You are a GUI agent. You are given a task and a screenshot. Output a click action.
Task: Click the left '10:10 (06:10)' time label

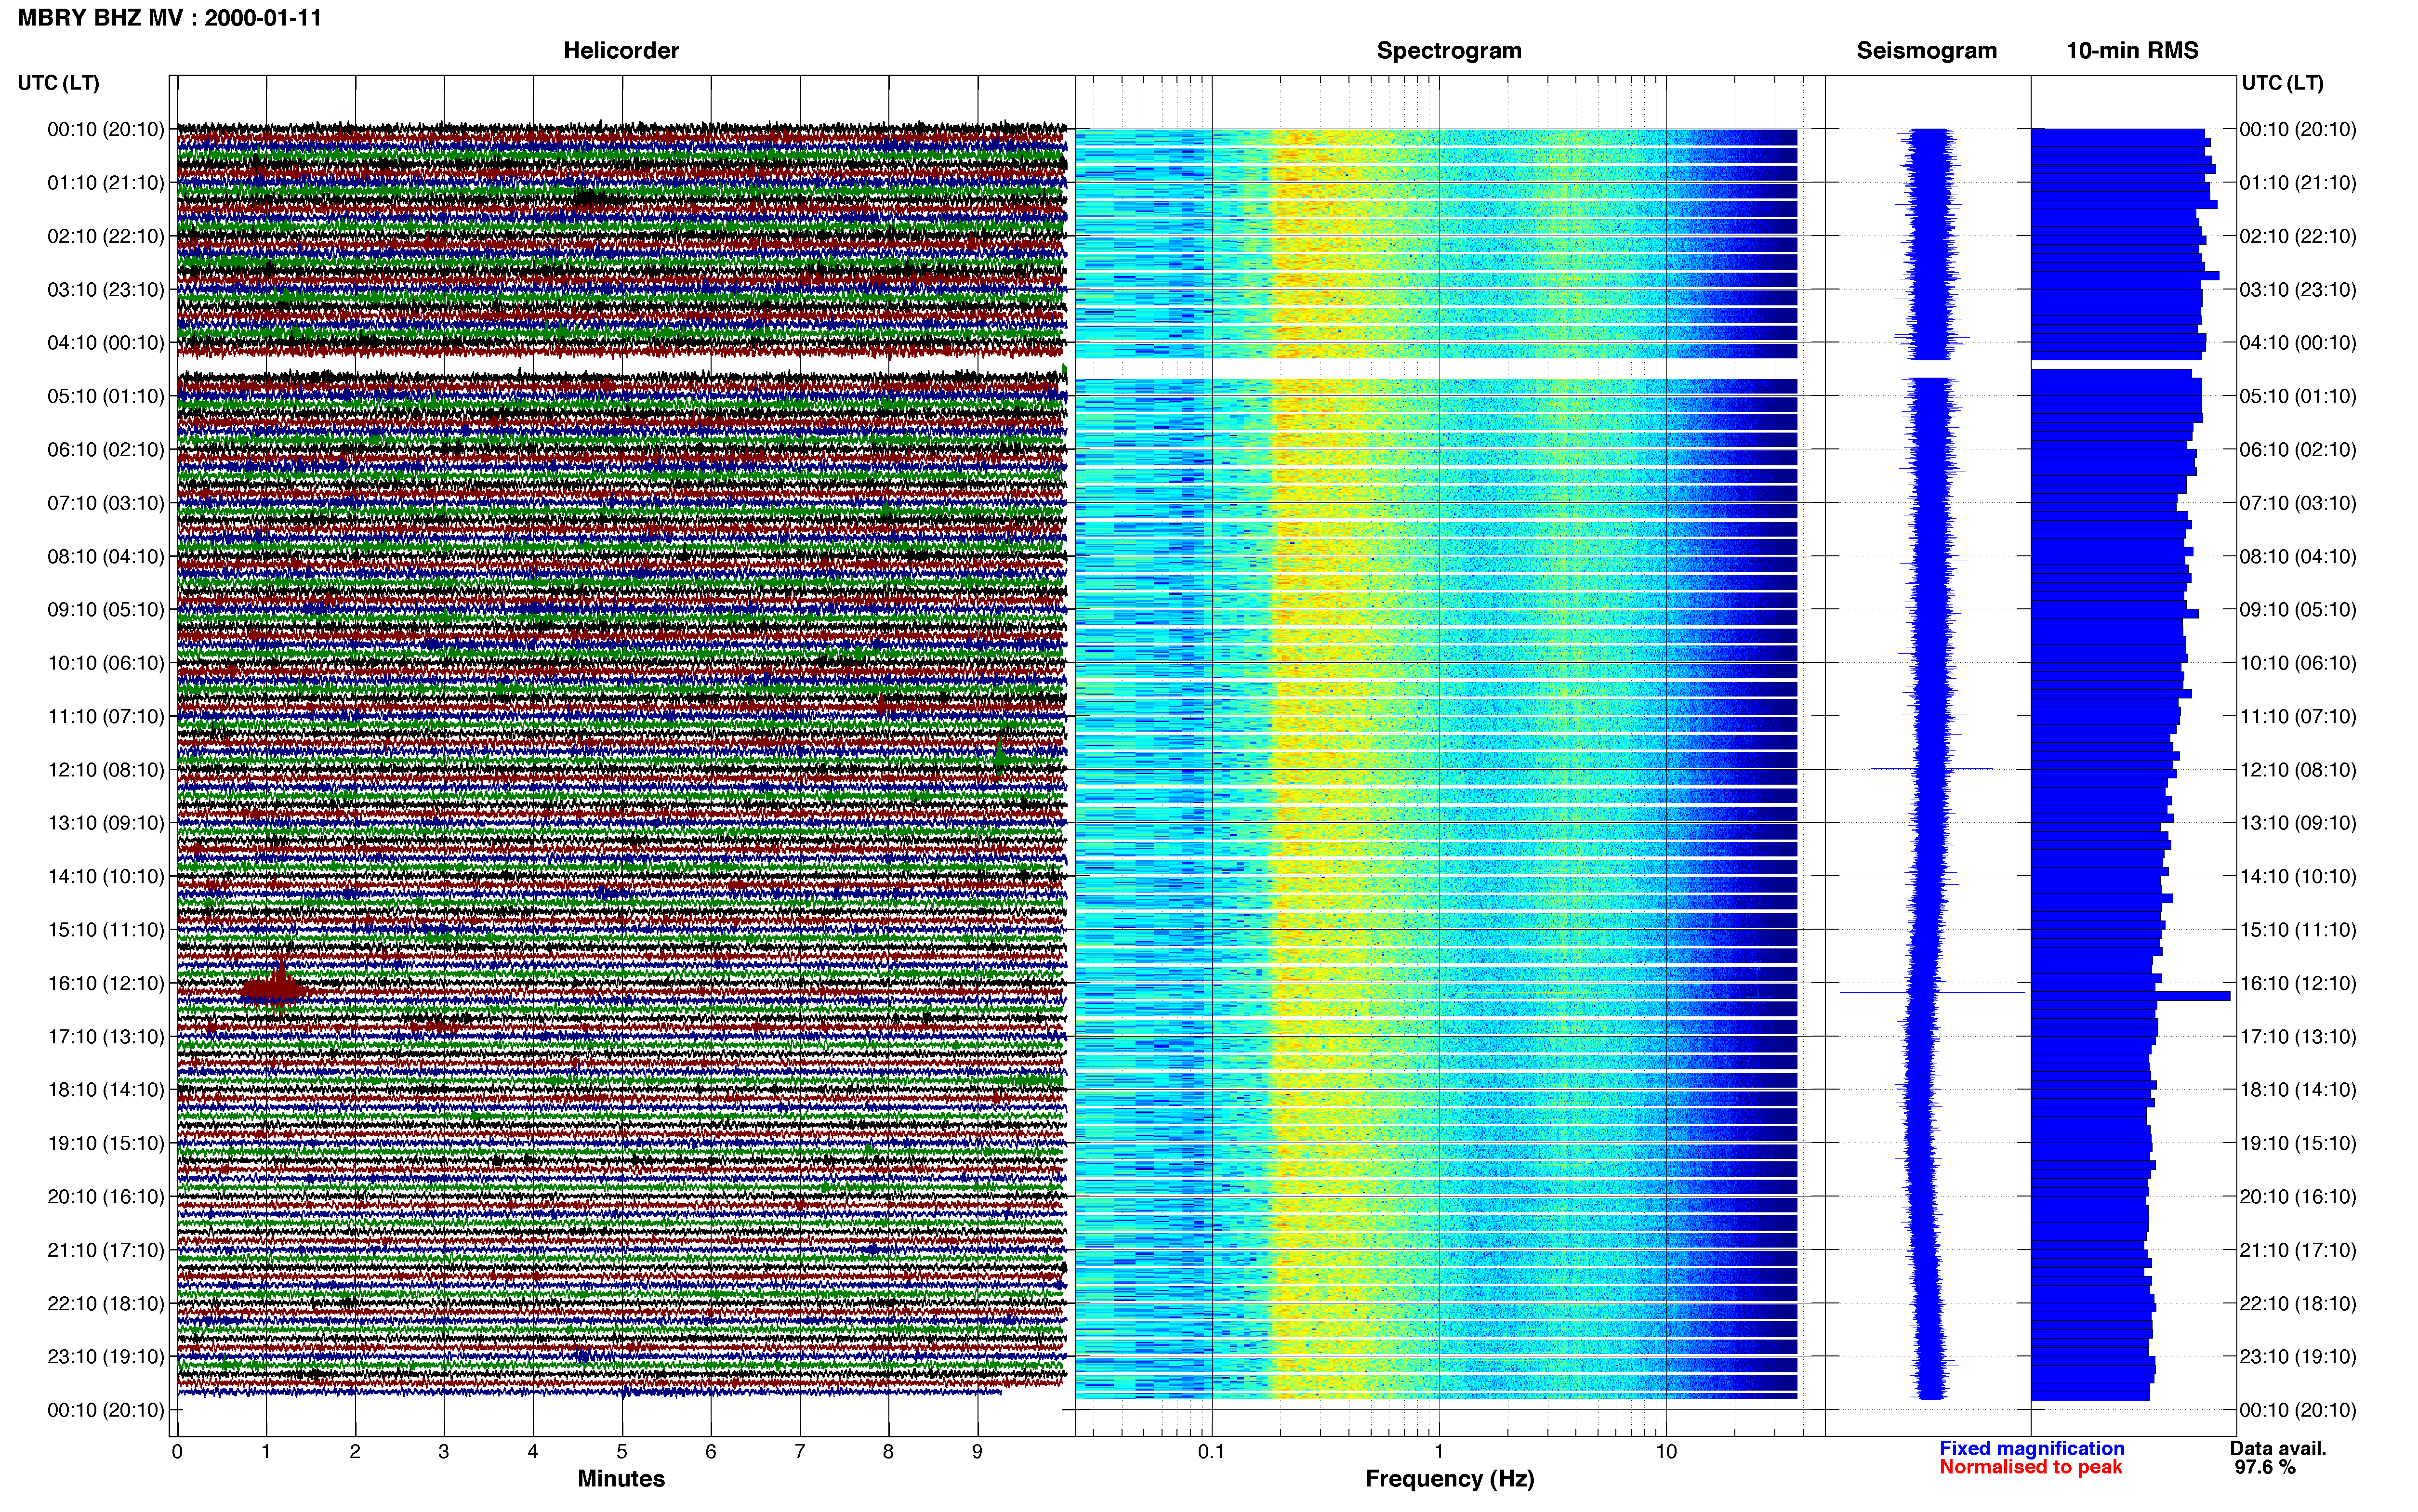tap(106, 663)
